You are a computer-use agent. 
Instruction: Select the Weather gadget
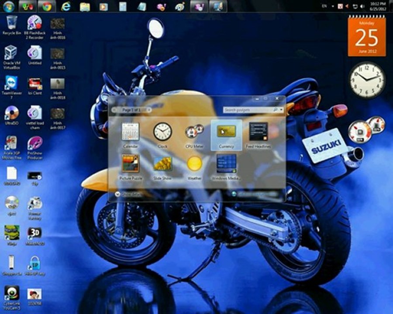pos(194,167)
